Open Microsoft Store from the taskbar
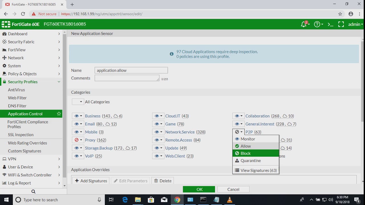Viewport: 365px width, 205px height. point(151,200)
